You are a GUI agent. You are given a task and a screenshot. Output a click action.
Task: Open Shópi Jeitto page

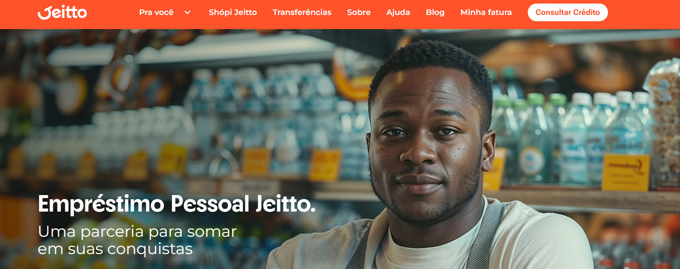(x=233, y=12)
